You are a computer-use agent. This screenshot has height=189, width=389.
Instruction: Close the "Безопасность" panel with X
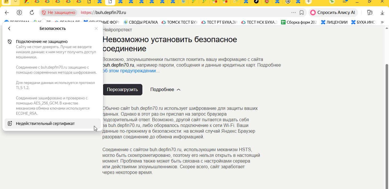point(96,28)
